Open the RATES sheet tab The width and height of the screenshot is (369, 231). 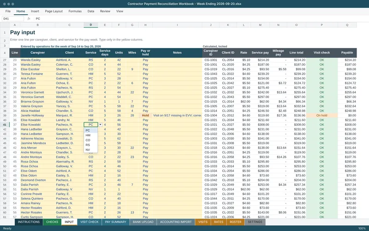point(219,222)
